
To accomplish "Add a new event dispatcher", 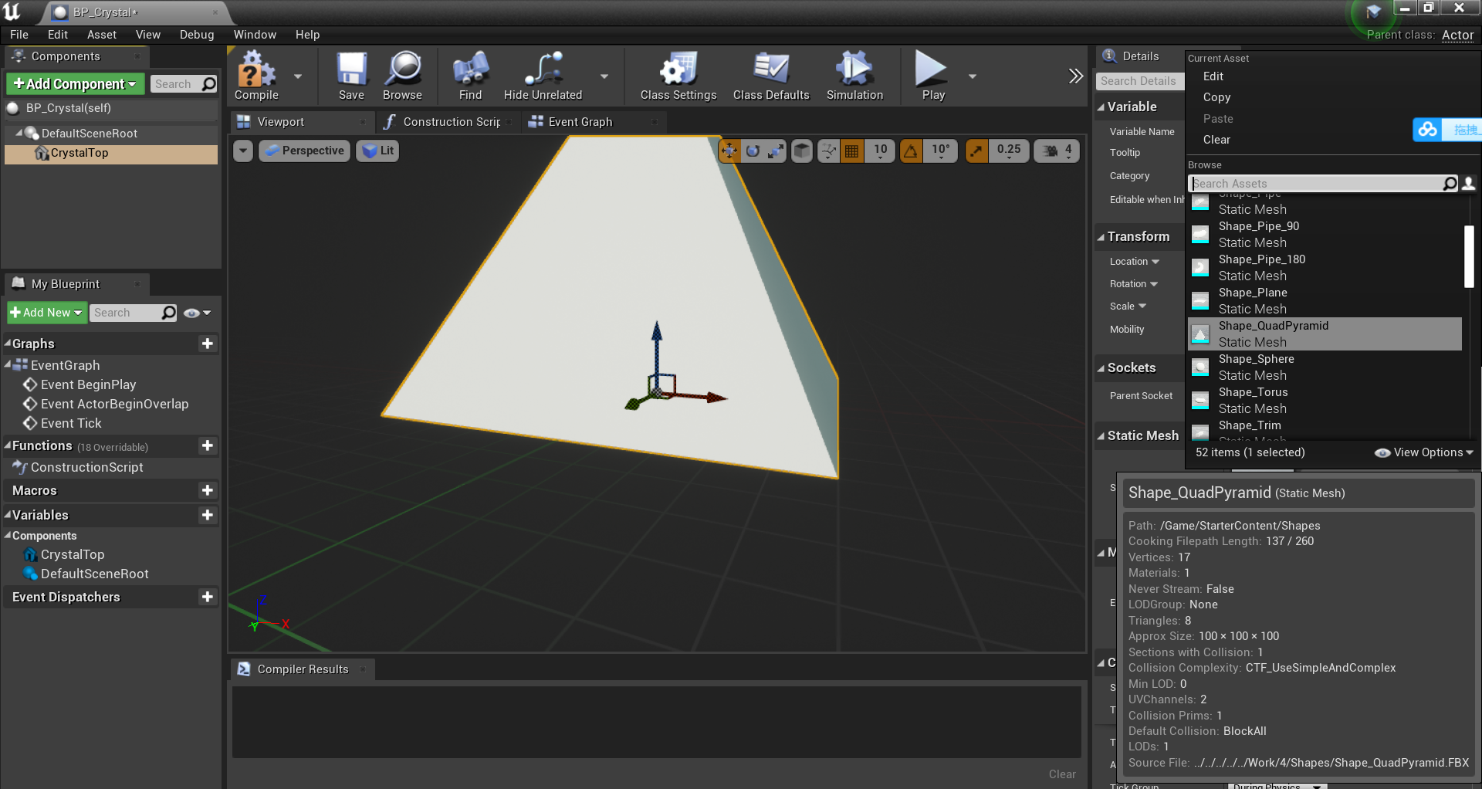I will tap(207, 597).
